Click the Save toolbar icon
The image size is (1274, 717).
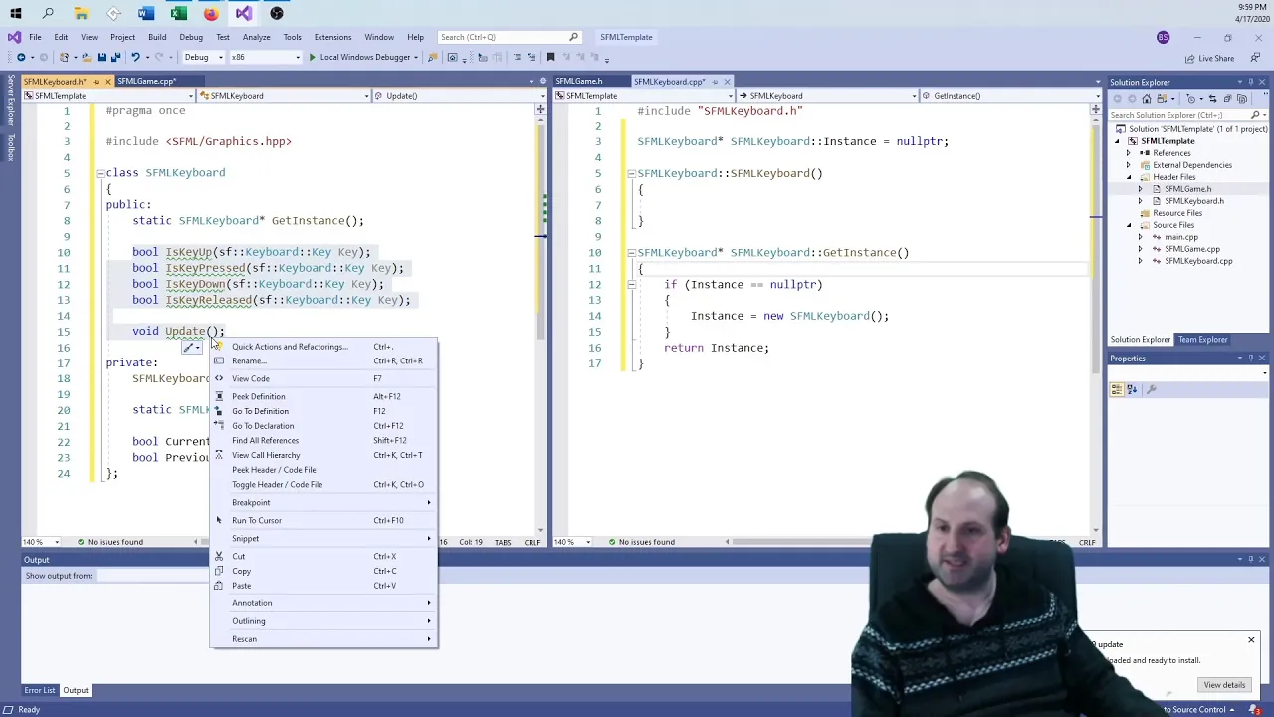click(x=101, y=57)
